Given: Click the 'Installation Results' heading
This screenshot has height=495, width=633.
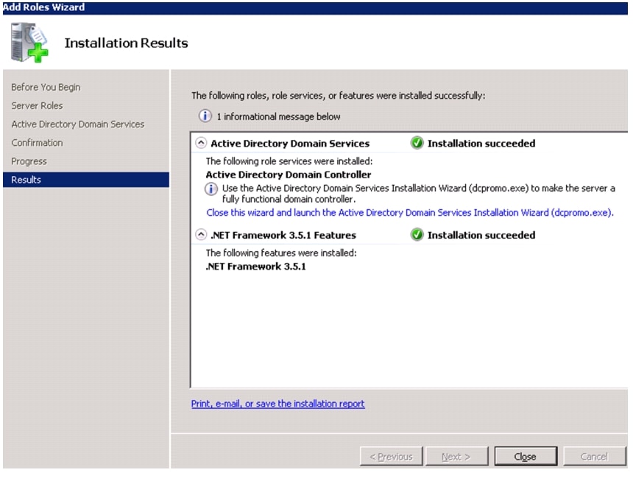Looking at the screenshot, I should pyautogui.click(x=127, y=43).
